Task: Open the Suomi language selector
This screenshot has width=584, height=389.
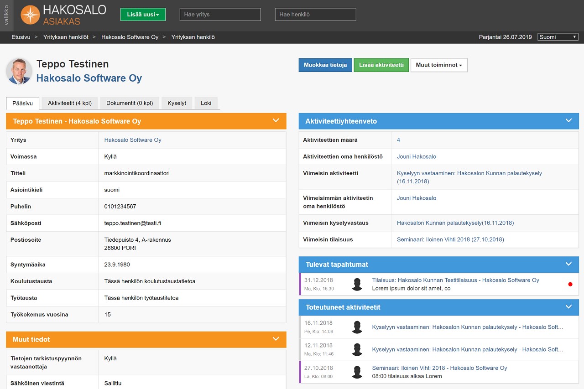Action: [x=558, y=37]
